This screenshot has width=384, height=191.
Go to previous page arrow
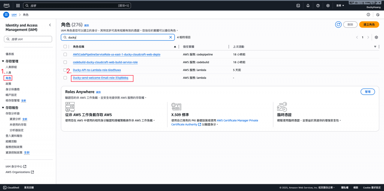[x=357, y=37]
